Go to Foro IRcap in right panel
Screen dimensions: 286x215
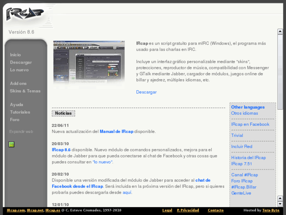(x=242, y=181)
